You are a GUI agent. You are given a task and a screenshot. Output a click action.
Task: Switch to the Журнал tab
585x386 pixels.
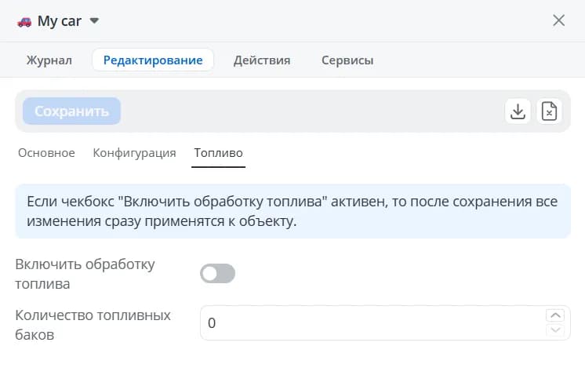pos(49,60)
